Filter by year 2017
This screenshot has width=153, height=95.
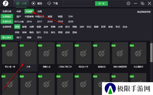click(x=40, y=22)
